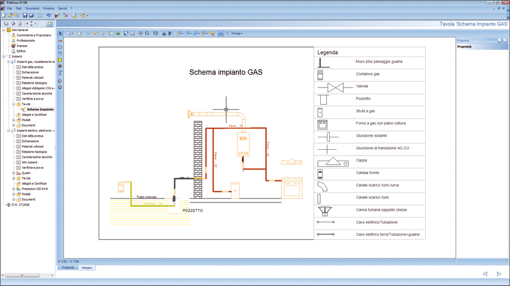Collapse the Tavole node above Schema Impianto
Viewport: 510px width, 286px height.
pyautogui.click(x=14, y=104)
